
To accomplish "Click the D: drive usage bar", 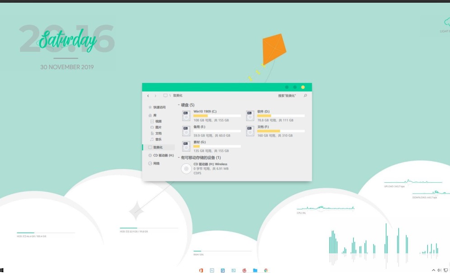I will tap(281, 116).
